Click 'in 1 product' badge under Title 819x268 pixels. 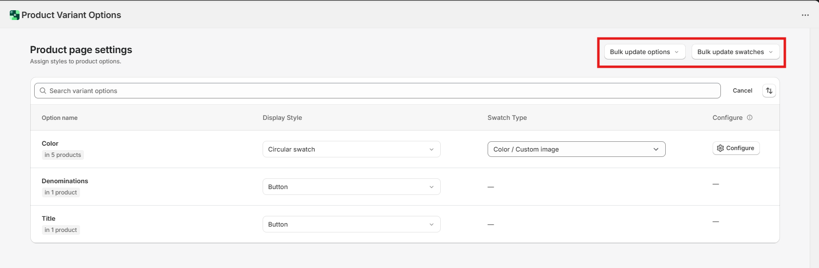click(61, 230)
